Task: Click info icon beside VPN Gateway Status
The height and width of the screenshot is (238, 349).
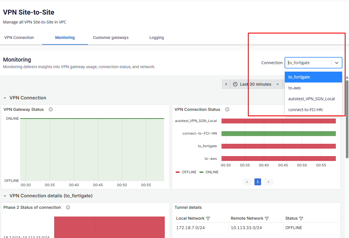Action: tap(51, 109)
